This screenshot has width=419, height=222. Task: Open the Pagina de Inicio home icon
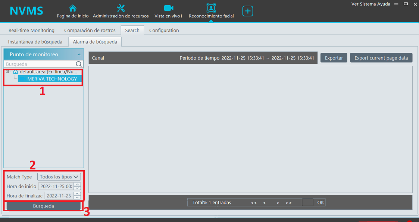tap(73, 8)
